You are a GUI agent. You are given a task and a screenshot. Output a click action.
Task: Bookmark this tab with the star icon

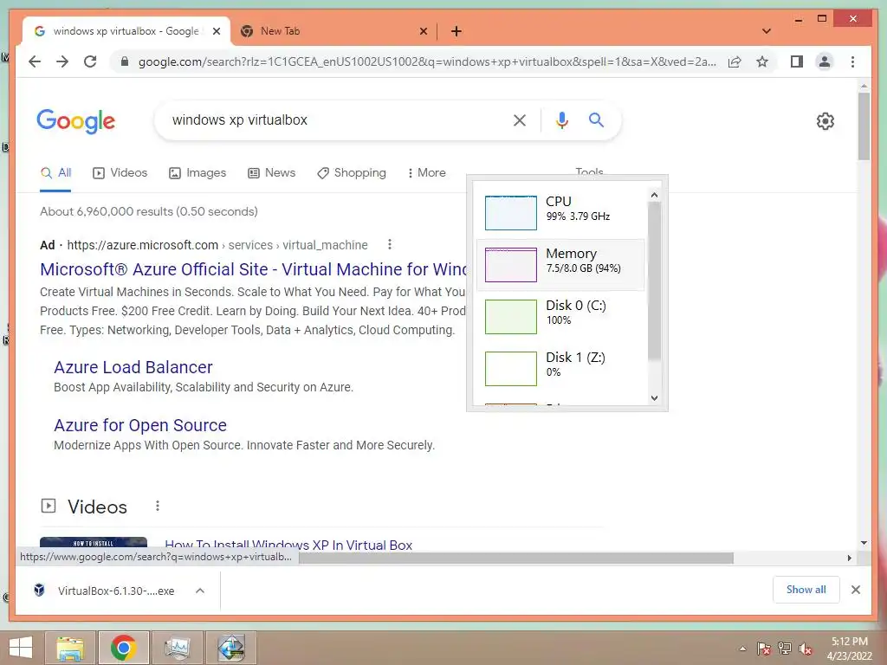[x=762, y=61]
